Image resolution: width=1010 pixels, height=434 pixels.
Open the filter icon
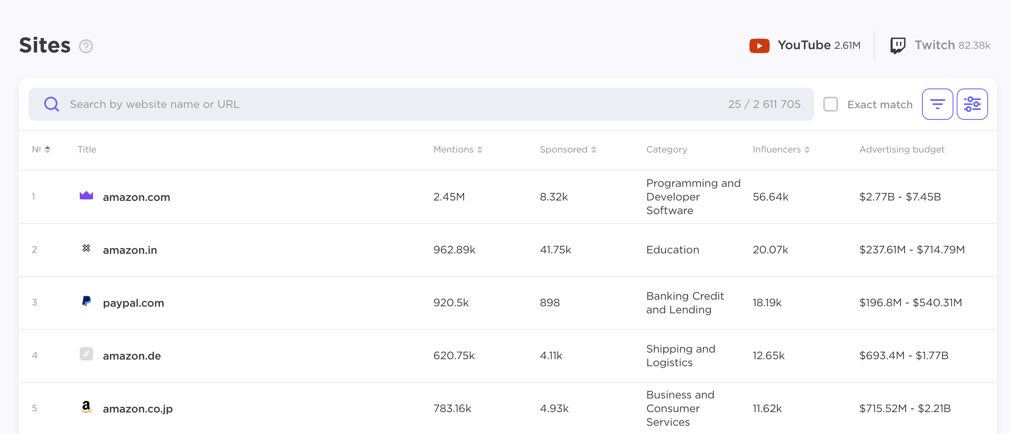[938, 104]
